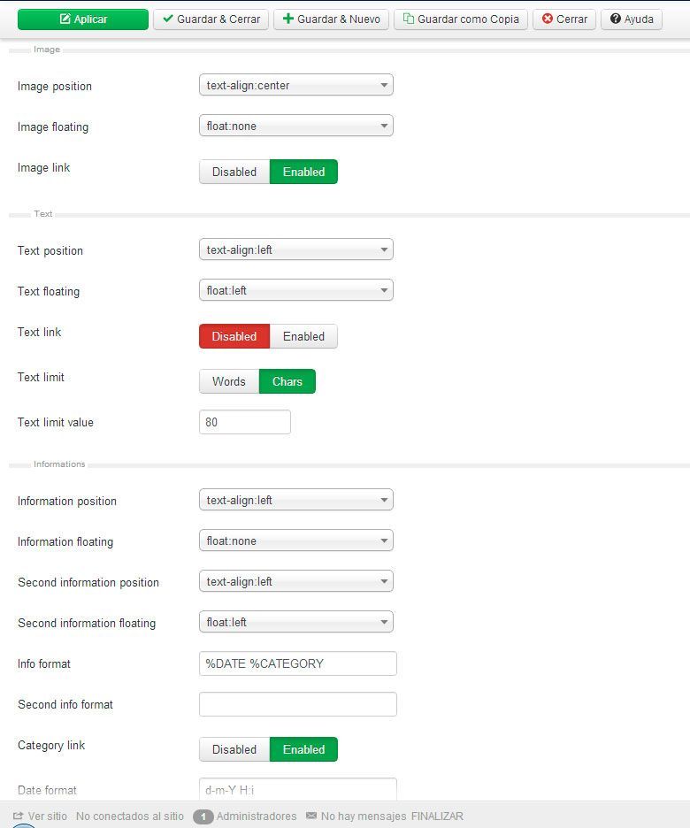Set Category link to Enabled

(303, 749)
